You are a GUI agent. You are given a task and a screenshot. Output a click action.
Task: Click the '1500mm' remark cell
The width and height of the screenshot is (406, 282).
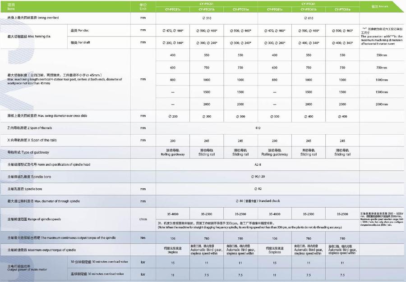click(x=382, y=92)
